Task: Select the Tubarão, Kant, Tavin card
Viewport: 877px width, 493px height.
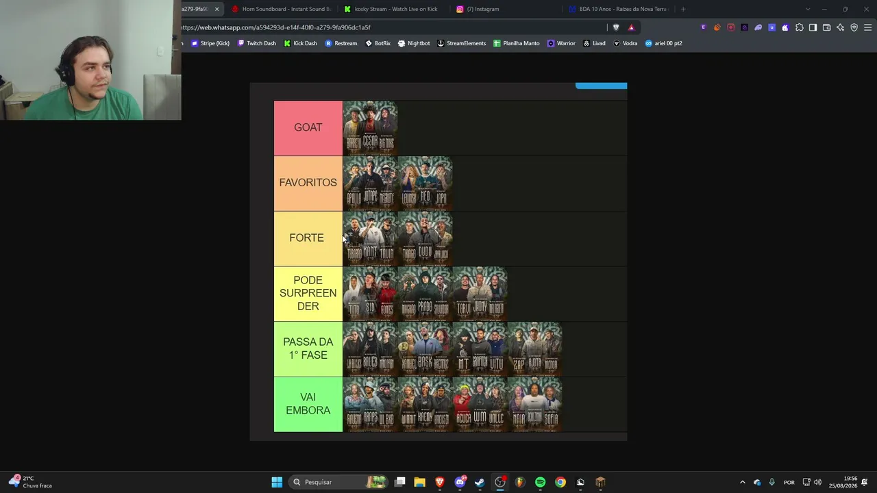Action: click(370, 238)
